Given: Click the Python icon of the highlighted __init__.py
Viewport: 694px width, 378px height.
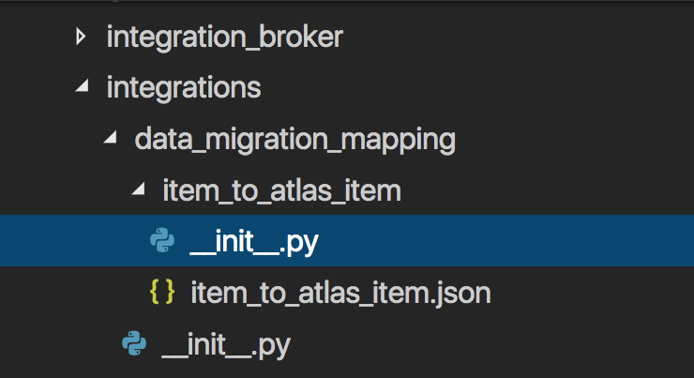Looking at the screenshot, I should (x=162, y=242).
